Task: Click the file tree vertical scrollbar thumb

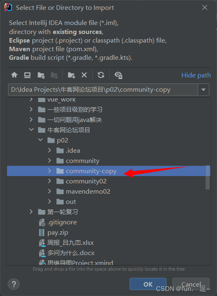Action: pos(208,177)
